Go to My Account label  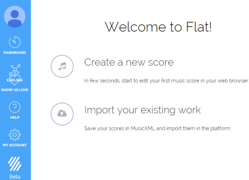[14, 145]
